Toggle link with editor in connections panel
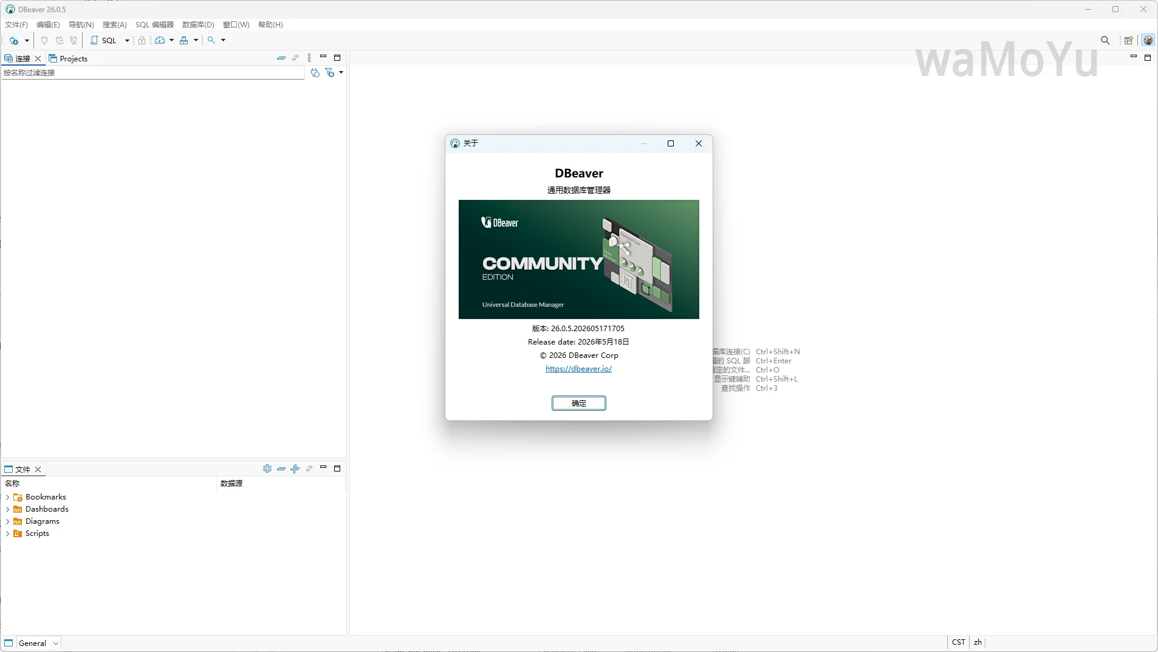 tap(295, 58)
